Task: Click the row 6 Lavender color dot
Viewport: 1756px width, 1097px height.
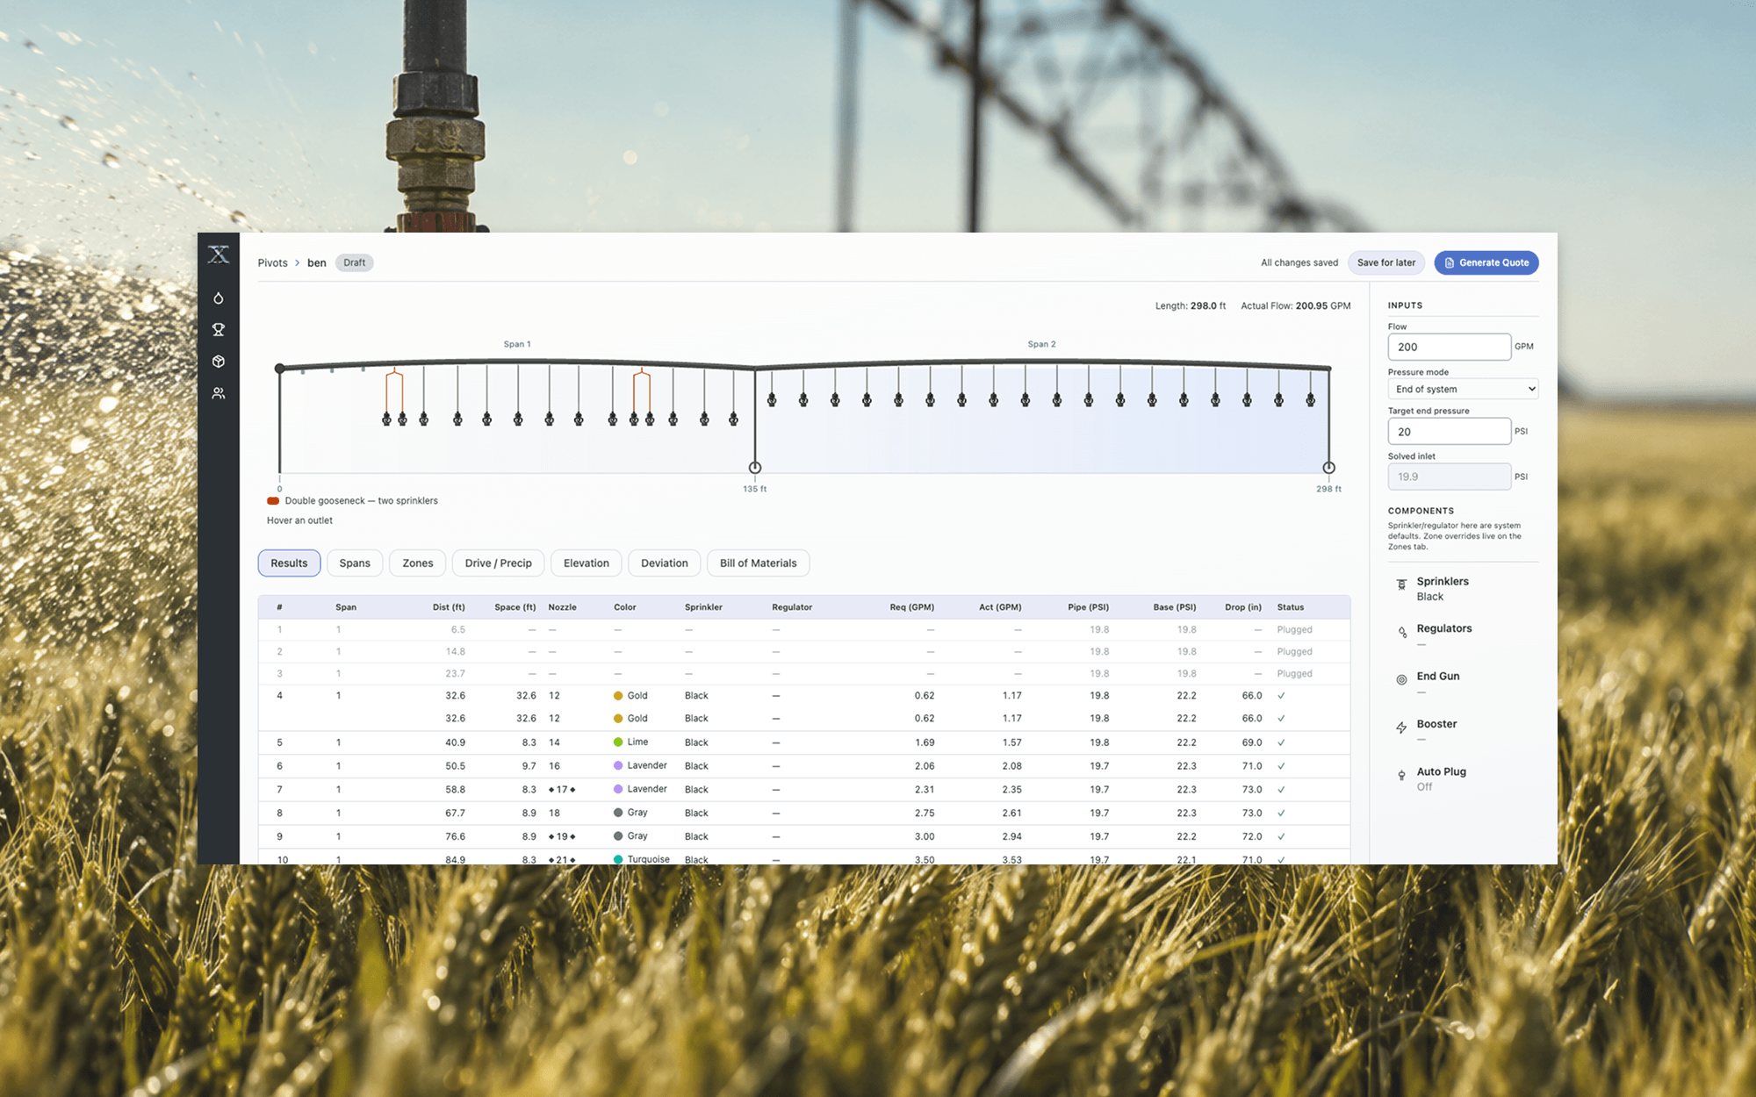Action: click(618, 766)
